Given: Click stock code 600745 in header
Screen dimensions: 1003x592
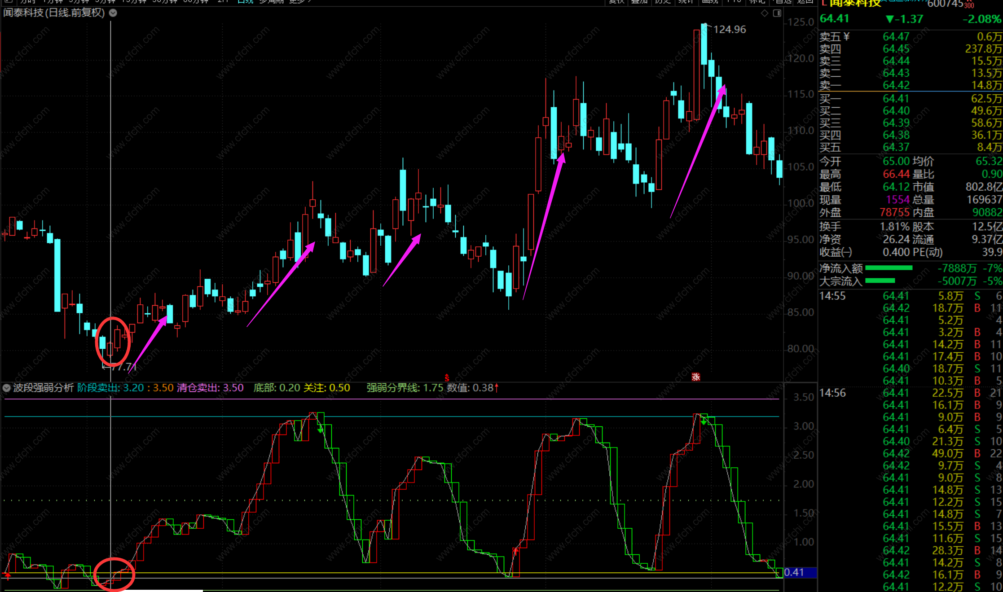Looking at the screenshot, I should click(945, 4).
